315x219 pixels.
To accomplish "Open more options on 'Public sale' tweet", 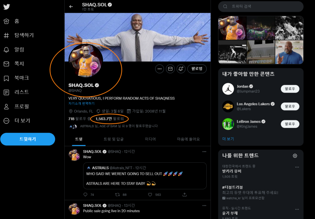I will click(204, 206).
